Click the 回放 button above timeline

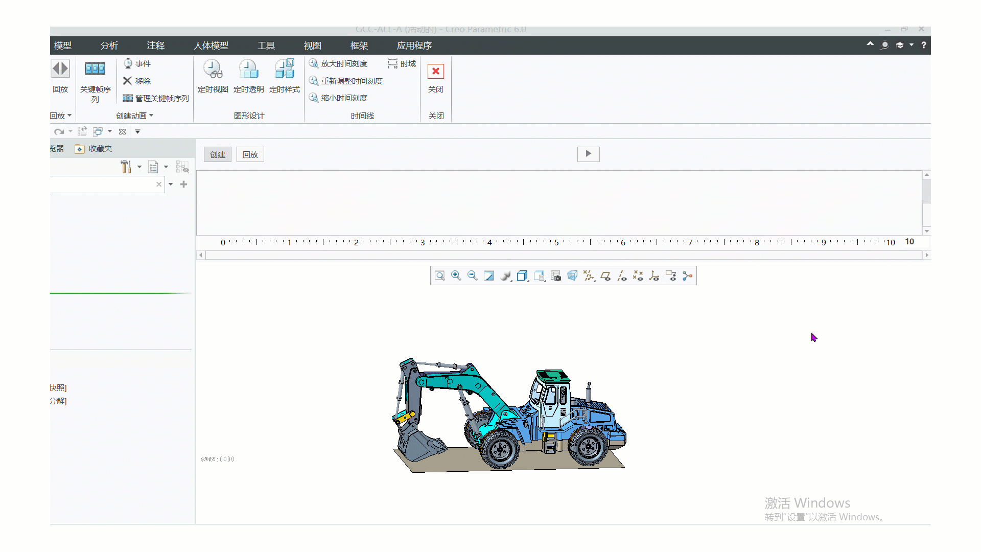pos(250,154)
